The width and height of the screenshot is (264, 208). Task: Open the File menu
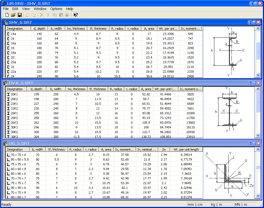(x=6, y=9)
